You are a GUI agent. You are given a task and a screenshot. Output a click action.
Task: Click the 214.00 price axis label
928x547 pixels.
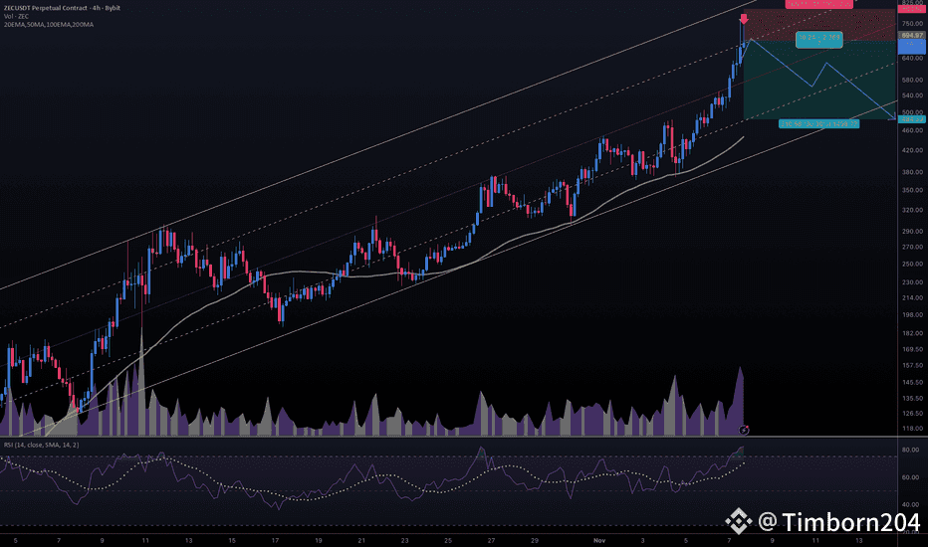pyautogui.click(x=912, y=297)
